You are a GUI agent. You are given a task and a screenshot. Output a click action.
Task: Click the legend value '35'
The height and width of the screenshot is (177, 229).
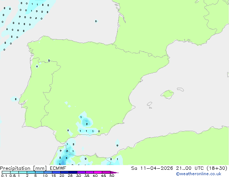coord(87,176)
